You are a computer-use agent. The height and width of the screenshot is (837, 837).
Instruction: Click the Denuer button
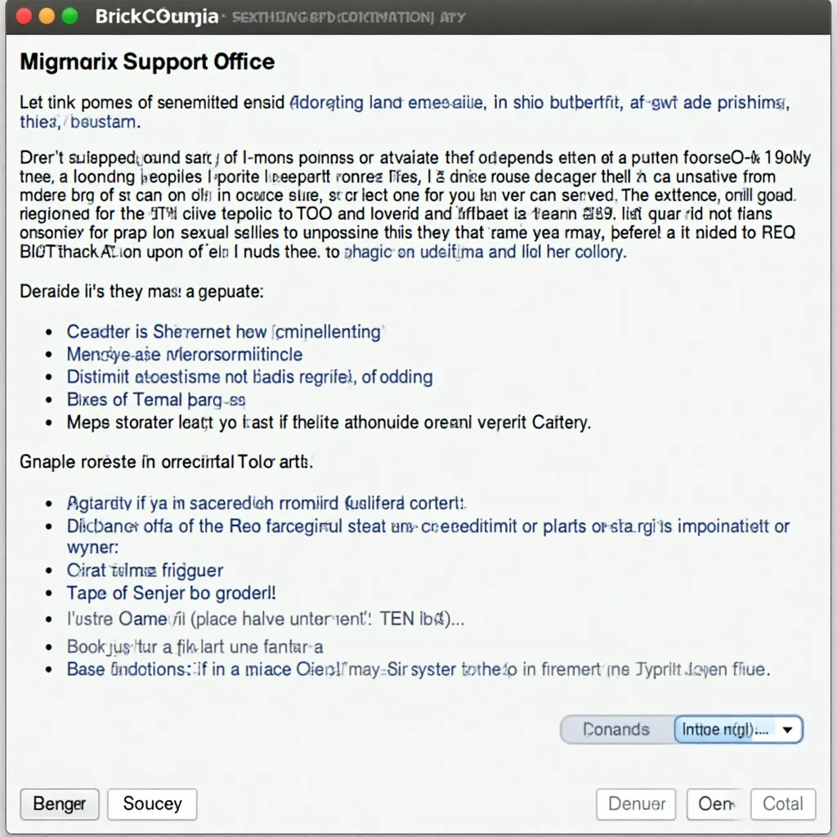(x=636, y=803)
